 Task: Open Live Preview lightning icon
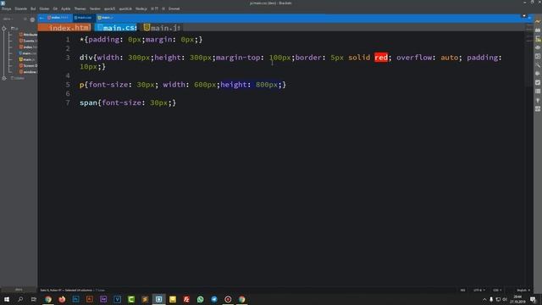click(538, 21)
